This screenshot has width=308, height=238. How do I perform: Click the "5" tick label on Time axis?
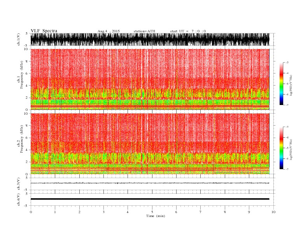(152, 212)
